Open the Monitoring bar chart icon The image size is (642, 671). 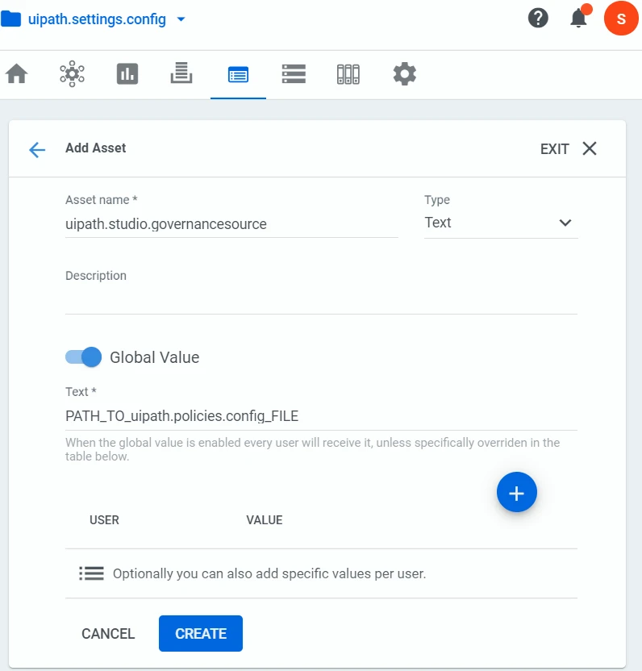click(x=127, y=73)
